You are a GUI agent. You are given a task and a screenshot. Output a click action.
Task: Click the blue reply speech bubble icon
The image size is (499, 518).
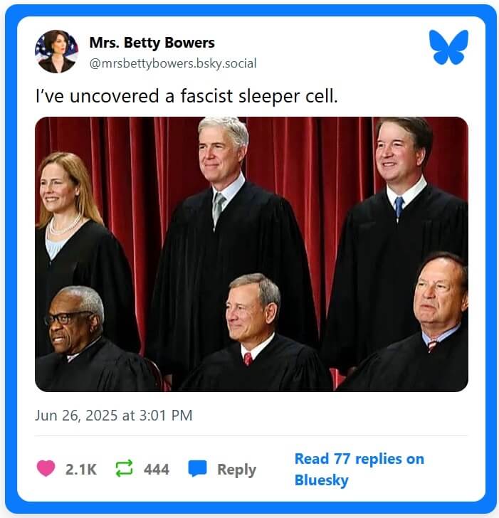[197, 468]
